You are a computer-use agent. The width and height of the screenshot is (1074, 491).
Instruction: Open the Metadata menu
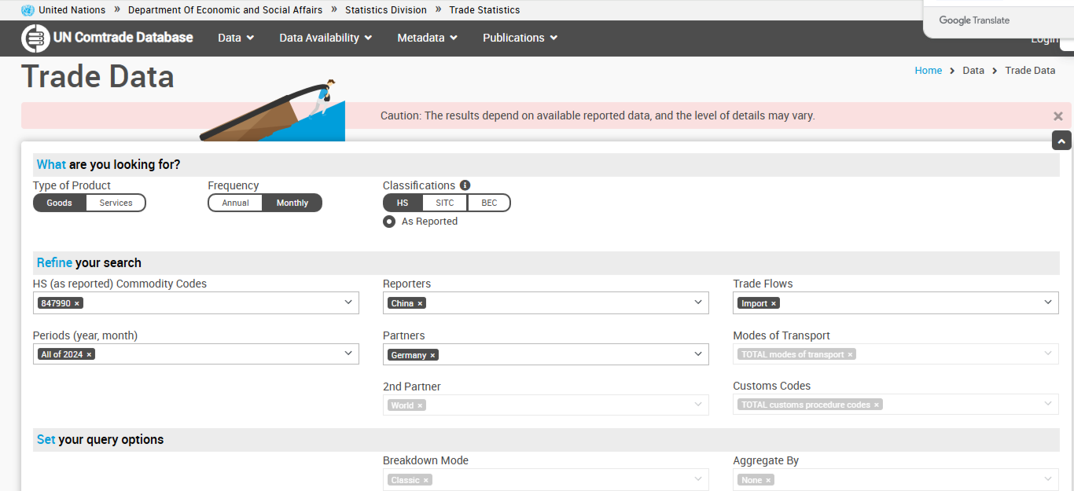pos(427,38)
